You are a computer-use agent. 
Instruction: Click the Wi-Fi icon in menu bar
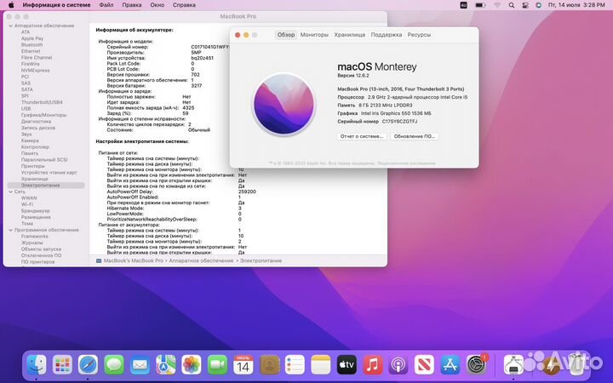click(x=497, y=5)
